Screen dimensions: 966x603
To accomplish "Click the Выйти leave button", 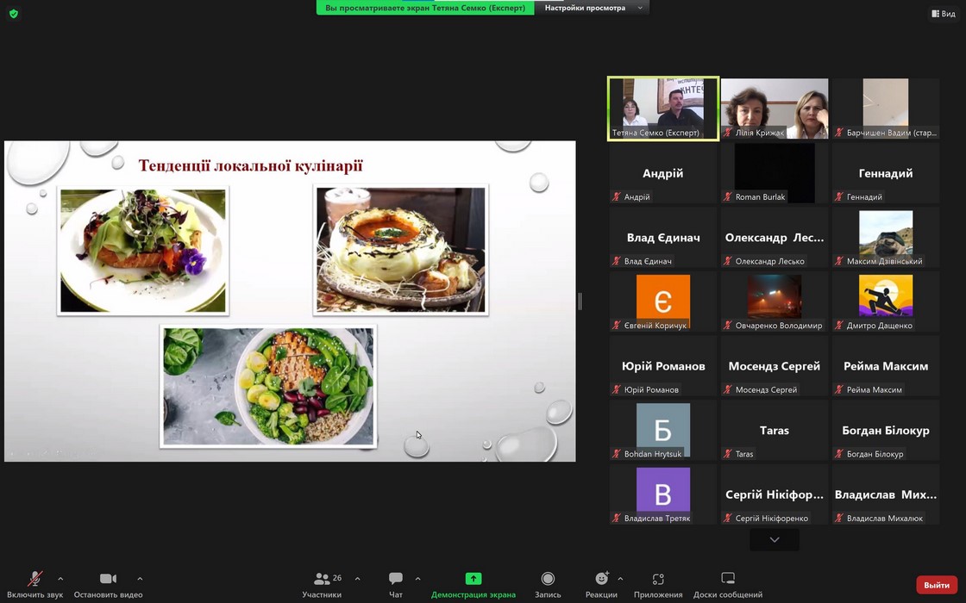I will [937, 585].
